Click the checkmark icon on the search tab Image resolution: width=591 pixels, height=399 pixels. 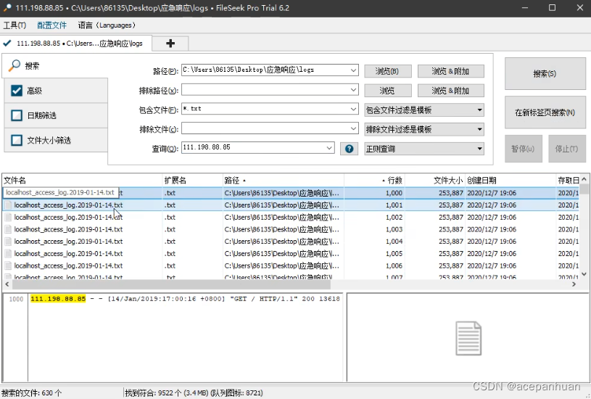7,43
